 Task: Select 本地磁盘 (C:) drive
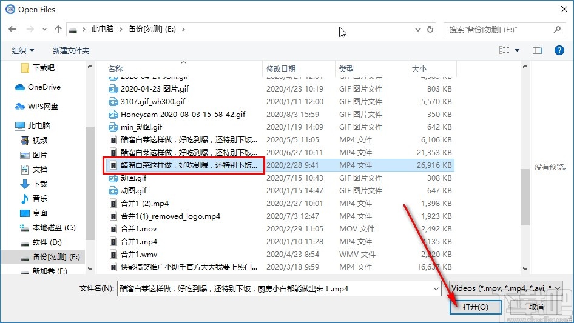pos(48,227)
